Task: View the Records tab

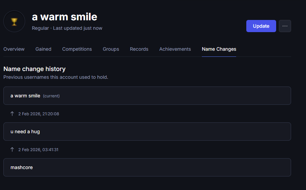Action: tap(139, 49)
